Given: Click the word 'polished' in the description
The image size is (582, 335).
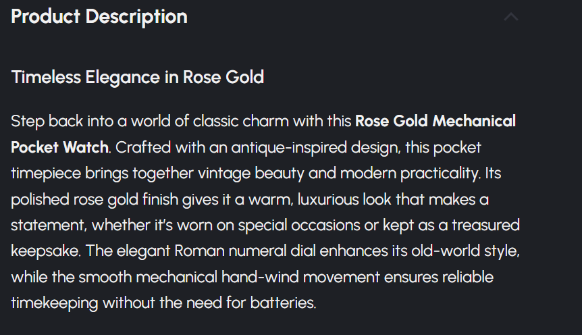Looking at the screenshot, I should click(39, 199).
